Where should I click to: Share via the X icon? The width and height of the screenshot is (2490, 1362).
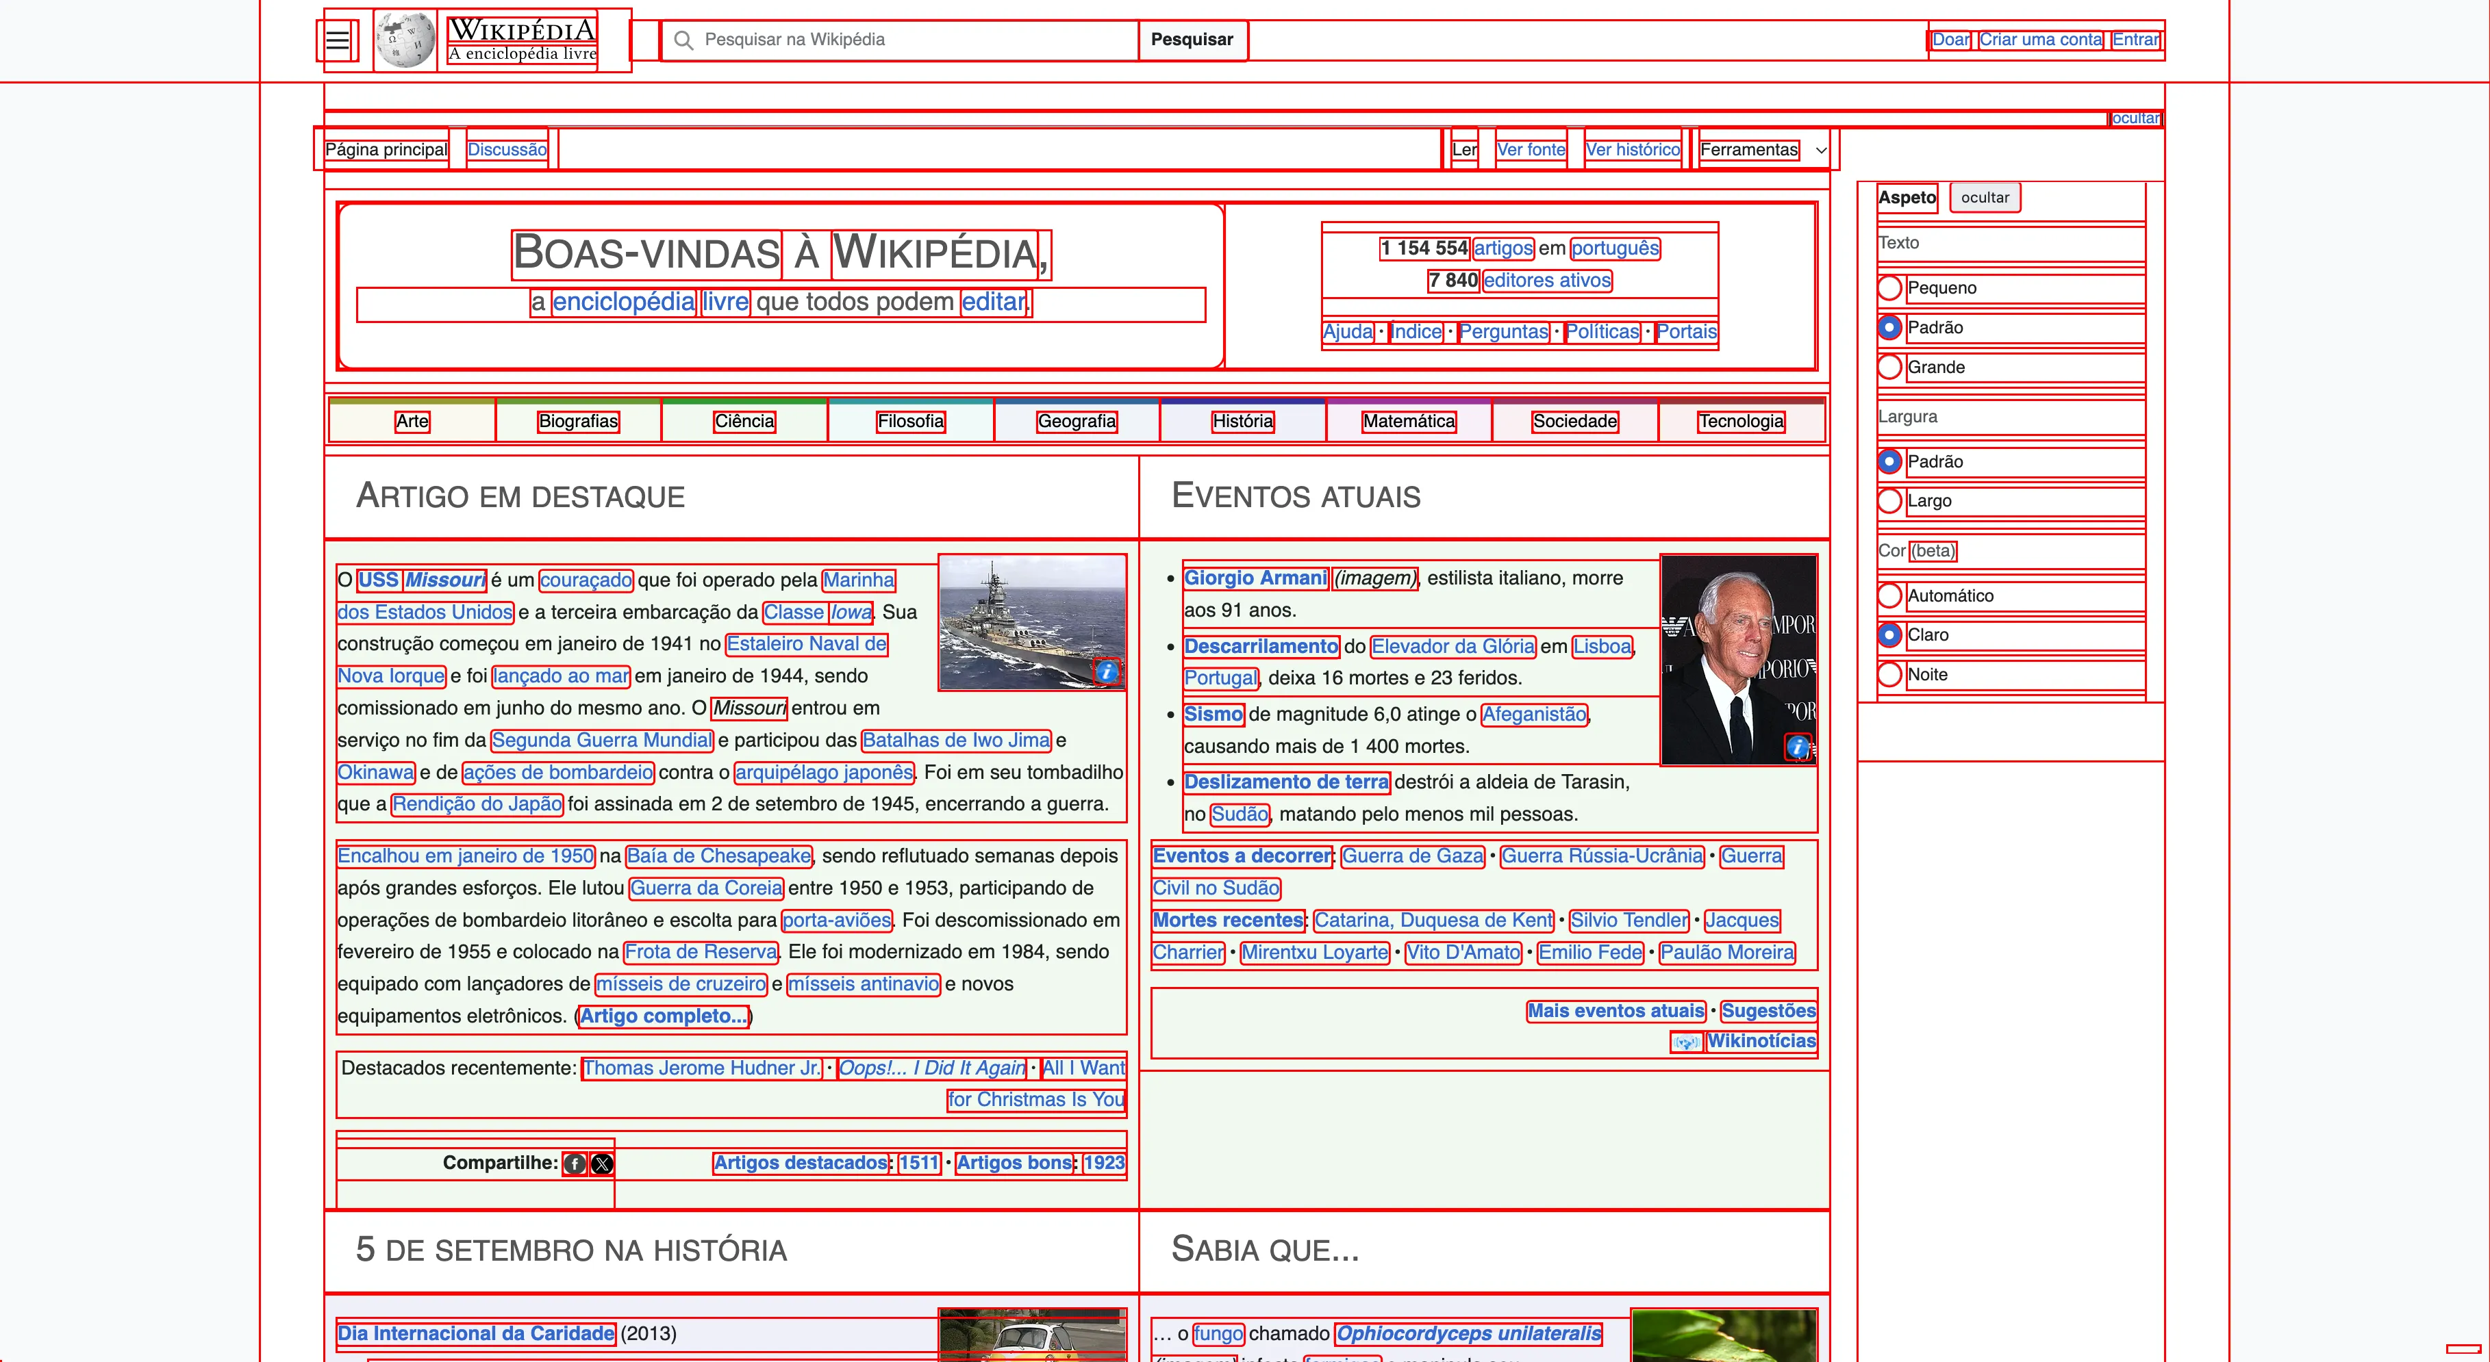coord(602,1164)
